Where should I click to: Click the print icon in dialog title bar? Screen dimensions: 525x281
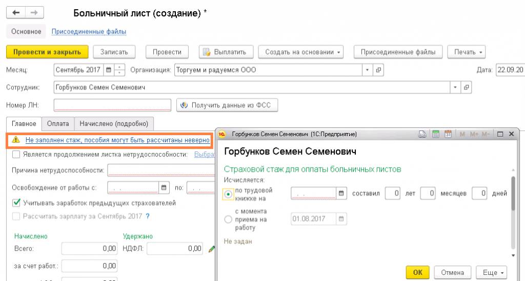423,134
